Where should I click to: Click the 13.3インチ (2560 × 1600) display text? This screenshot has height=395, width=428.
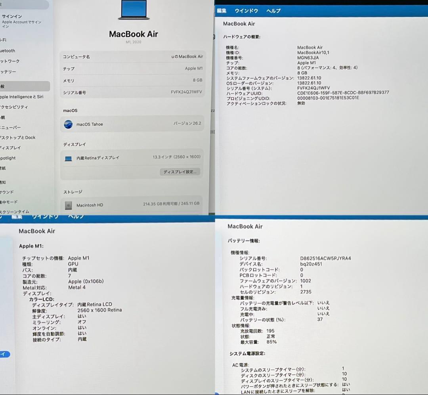pyautogui.click(x=177, y=157)
